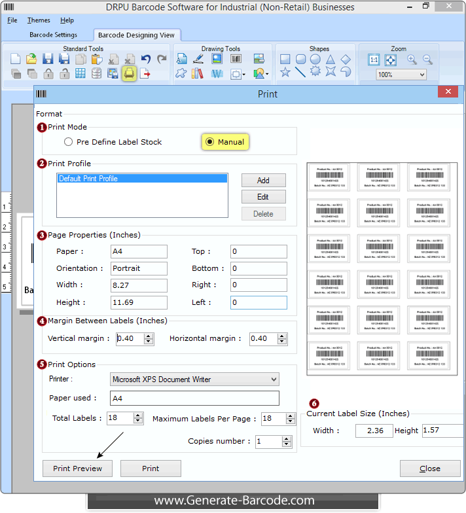Click the Print button
Screen dimensions: 466x513
point(151,469)
